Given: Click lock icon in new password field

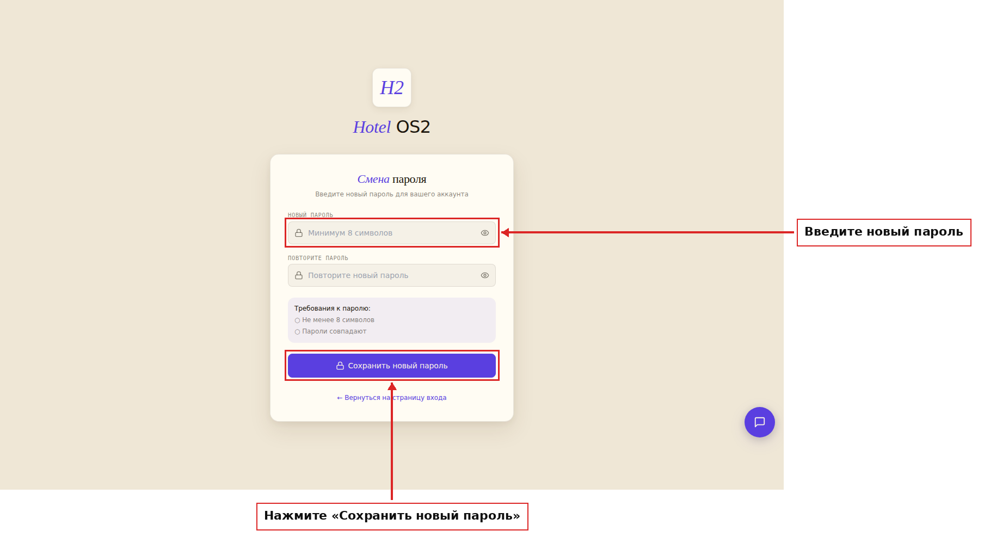Looking at the screenshot, I should (x=299, y=233).
